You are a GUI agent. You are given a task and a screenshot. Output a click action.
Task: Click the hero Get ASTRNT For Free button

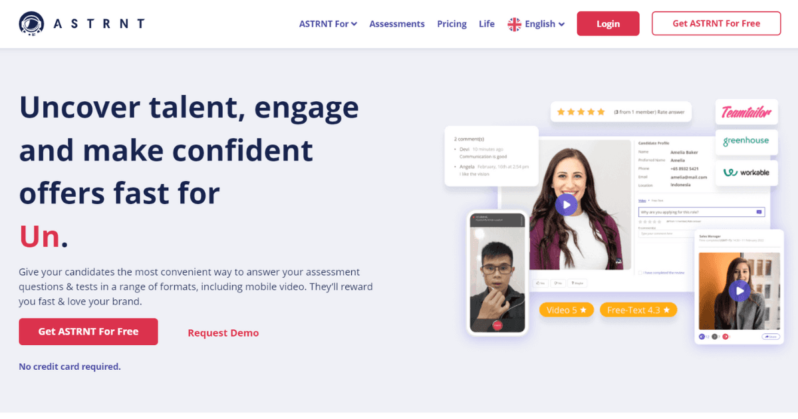click(88, 332)
